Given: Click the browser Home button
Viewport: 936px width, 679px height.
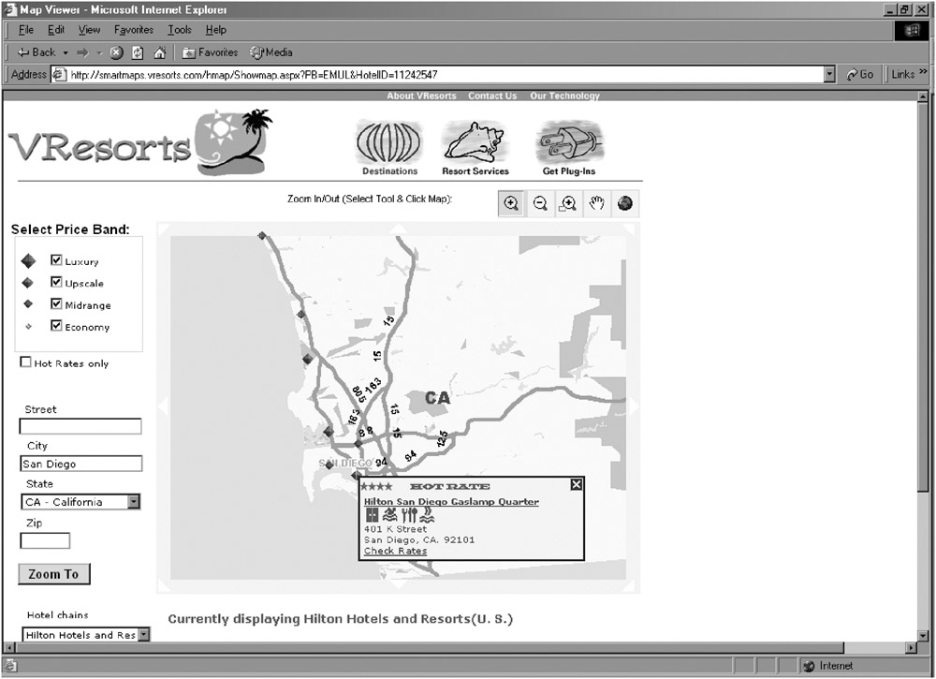Looking at the screenshot, I should tap(159, 52).
